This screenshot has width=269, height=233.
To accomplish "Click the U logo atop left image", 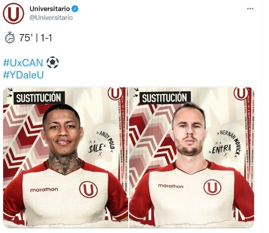I will (x=115, y=94).
